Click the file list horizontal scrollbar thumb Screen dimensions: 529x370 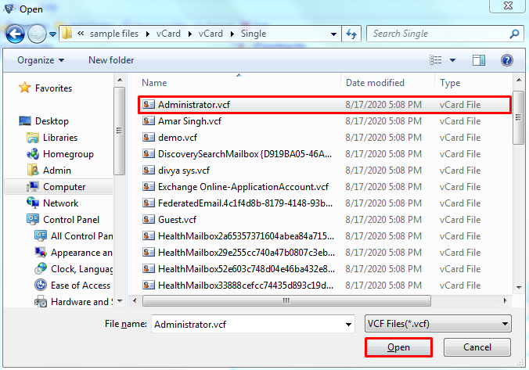click(286, 300)
